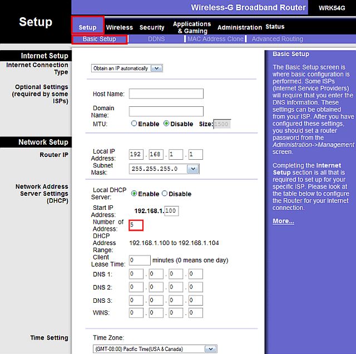Viewport: 356px width, 354px height.
Task: Click DNS 3 second octet field
Action: click(x=156, y=301)
